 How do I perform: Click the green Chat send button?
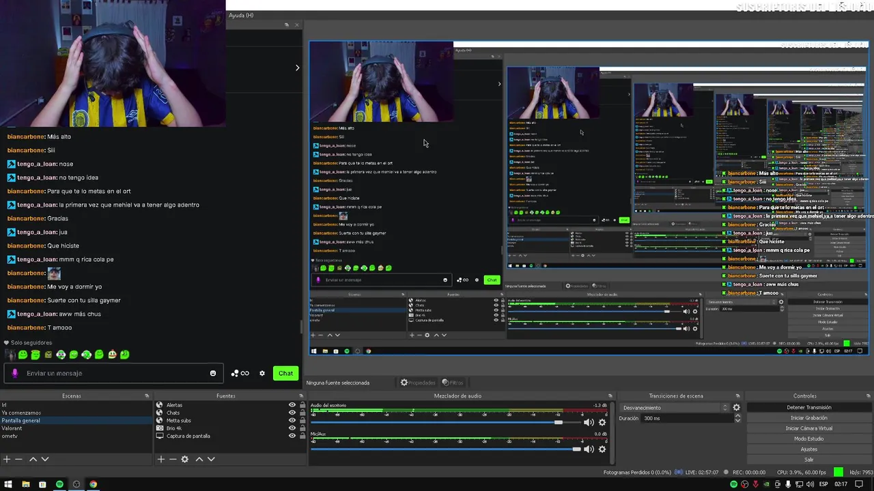tap(285, 374)
